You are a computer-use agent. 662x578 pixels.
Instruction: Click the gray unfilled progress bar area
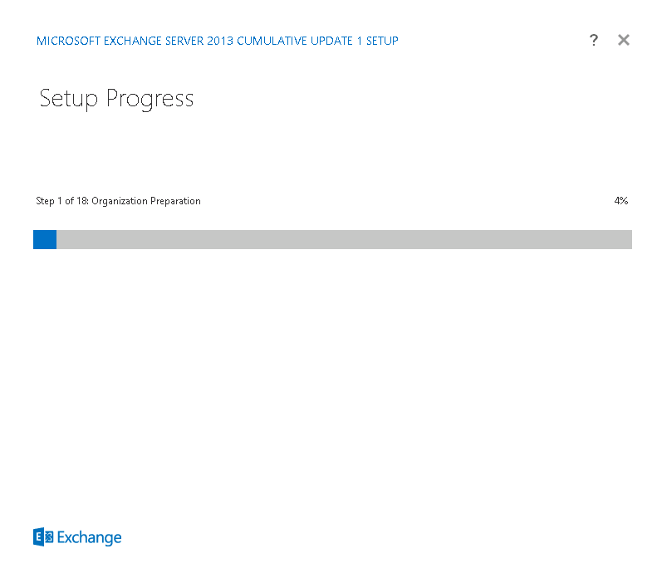344,239
